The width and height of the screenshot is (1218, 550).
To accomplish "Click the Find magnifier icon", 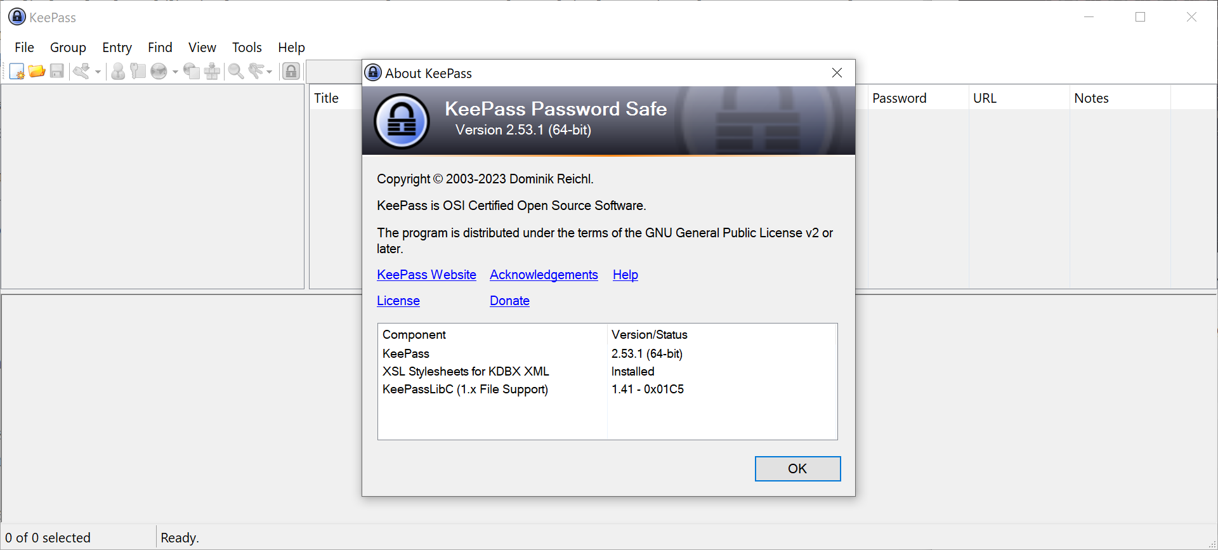I will coord(236,71).
